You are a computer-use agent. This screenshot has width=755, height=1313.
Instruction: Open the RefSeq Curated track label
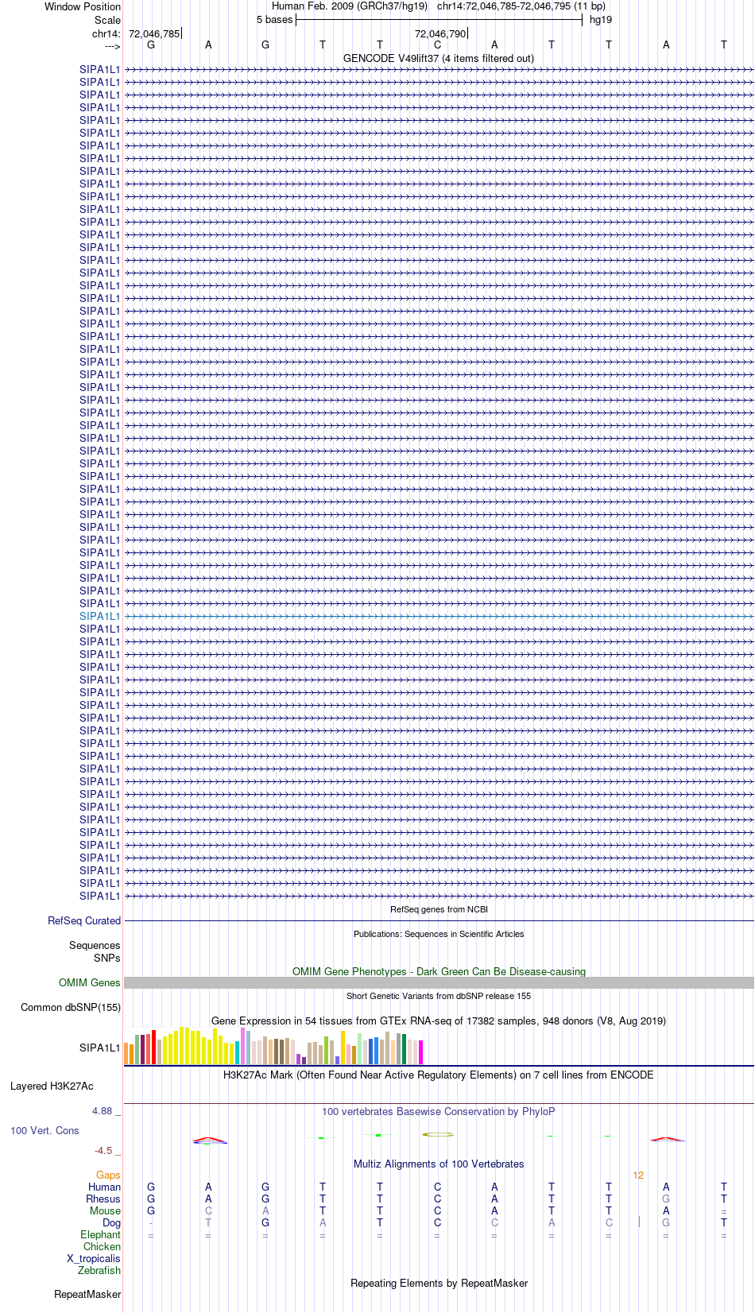84,920
